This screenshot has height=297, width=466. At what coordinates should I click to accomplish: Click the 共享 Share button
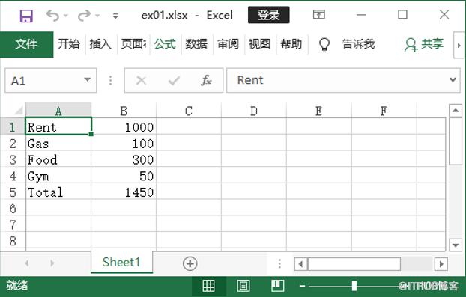coord(424,44)
